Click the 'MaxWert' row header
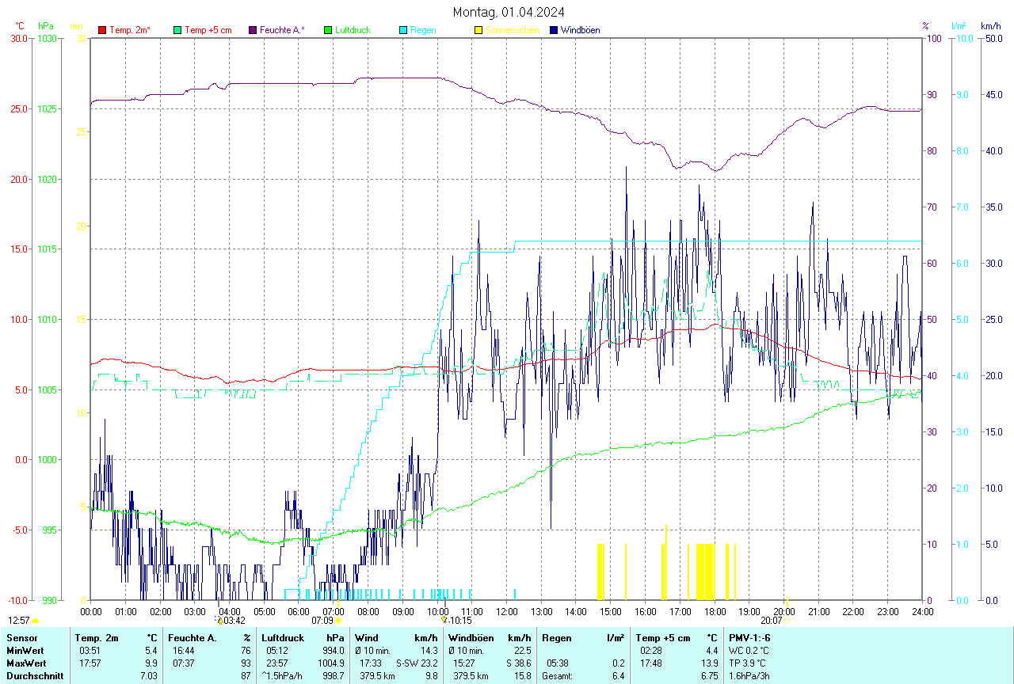Screen dimensions: 1014x684 click(25, 663)
